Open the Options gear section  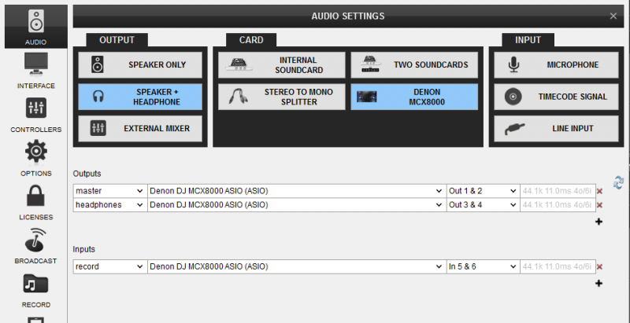coord(35,158)
